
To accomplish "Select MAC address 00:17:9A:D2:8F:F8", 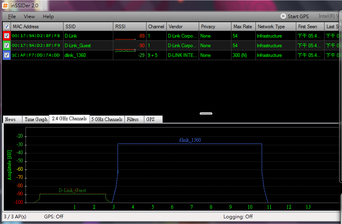I will (x=36, y=36).
